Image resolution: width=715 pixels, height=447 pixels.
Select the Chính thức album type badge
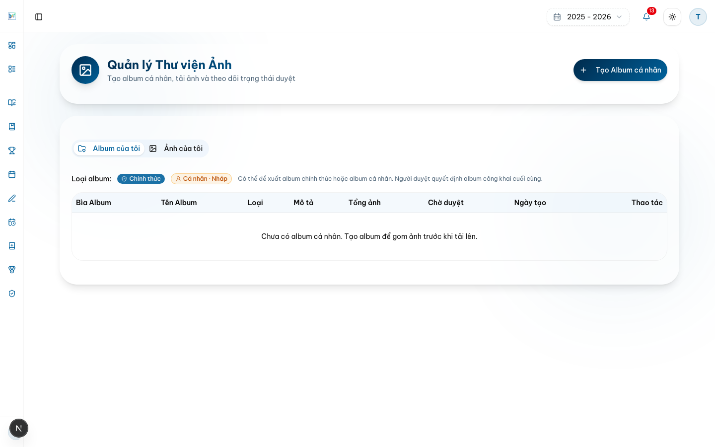[x=141, y=179]
